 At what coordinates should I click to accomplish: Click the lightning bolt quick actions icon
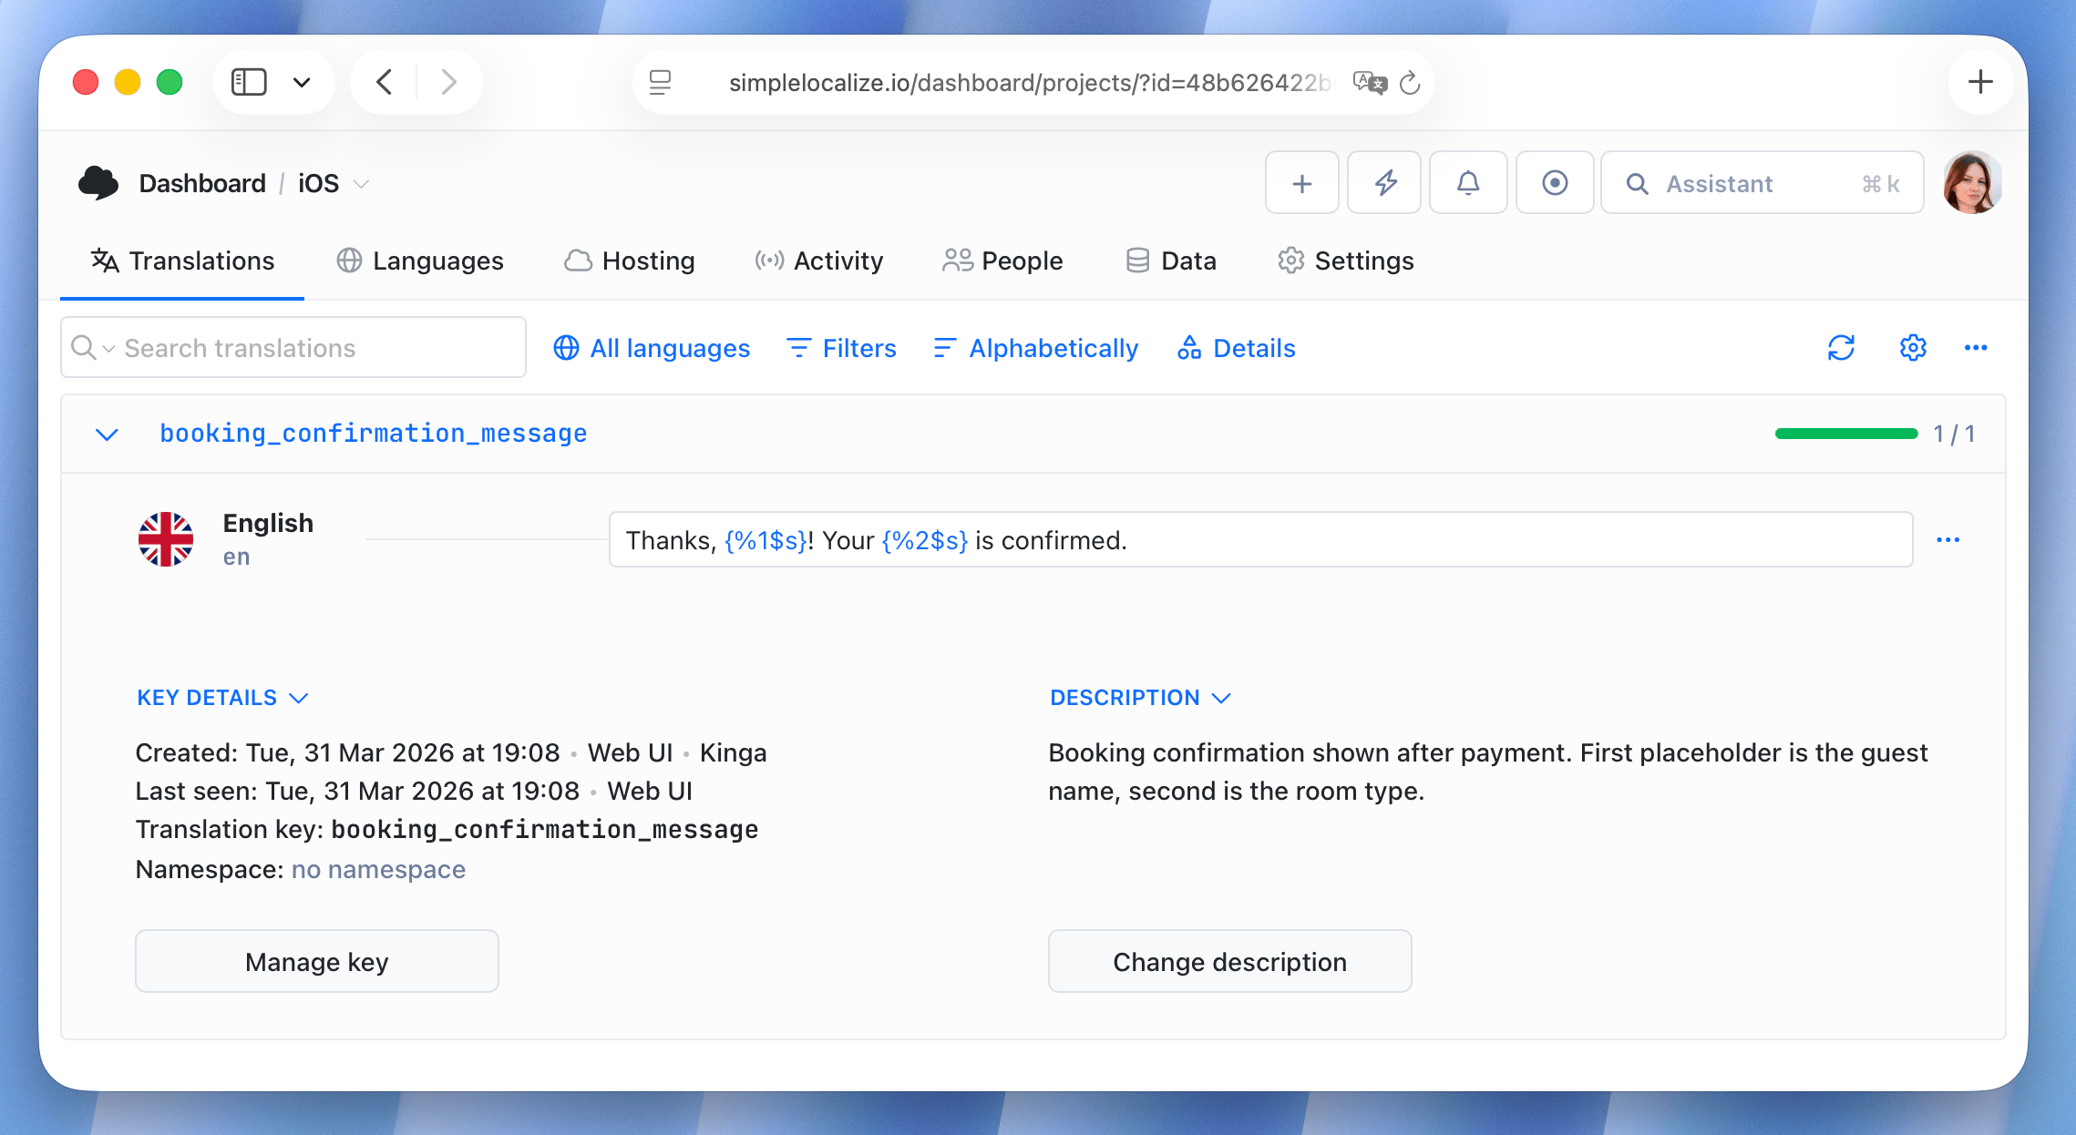1383,182
